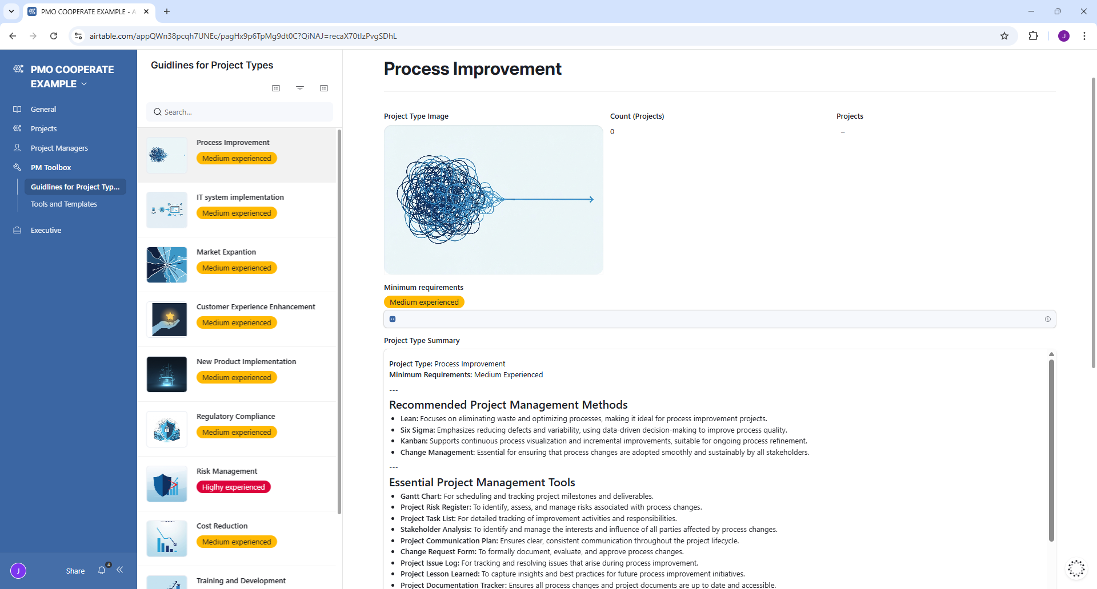Go to the Project Managers page
This screenshot has width=1097, height=589.
(59, 148)
